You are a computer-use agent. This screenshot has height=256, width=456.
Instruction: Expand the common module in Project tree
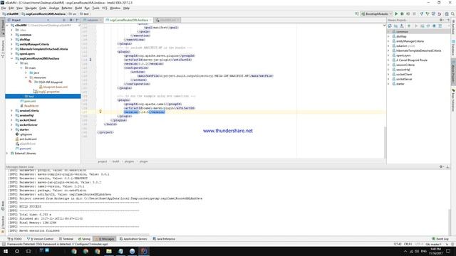click(x=12, y=35)
